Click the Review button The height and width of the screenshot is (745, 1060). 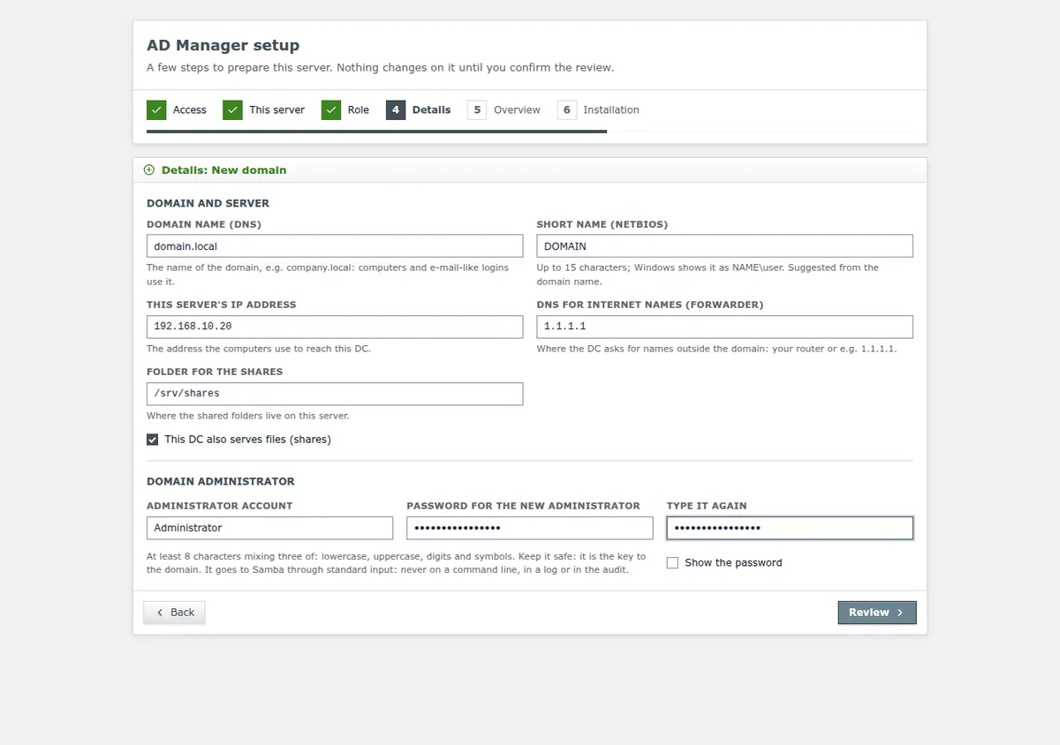click(877, 613)
